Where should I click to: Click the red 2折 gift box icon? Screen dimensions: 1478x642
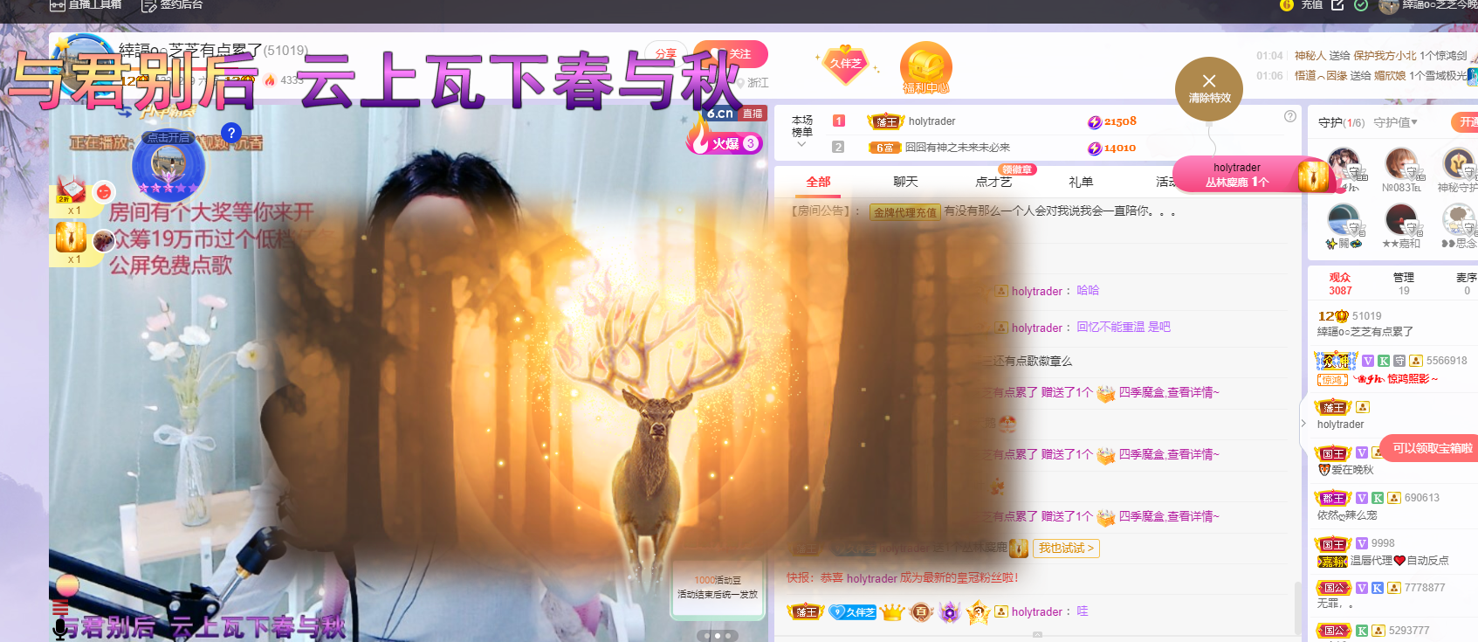coord(70,190)
